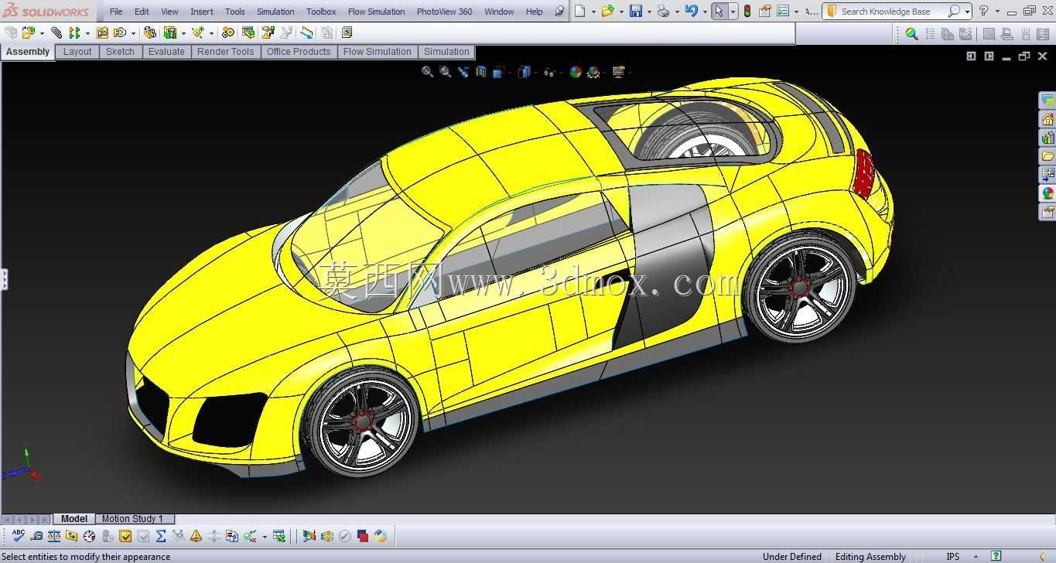Open the PhotoView 360 menu
This screenshot has height=563, width=1056.
pyautogui.click(x=444, y=12)
